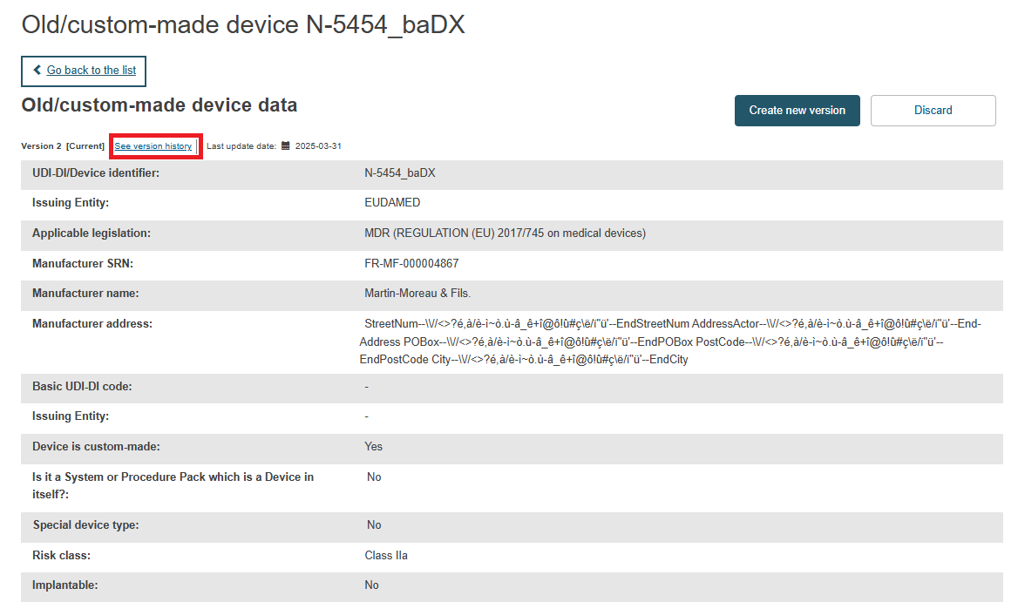
Task: Click the Last update date label
Action: click(241, 146)
